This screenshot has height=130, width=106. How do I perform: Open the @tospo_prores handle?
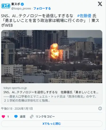(x=21, y=9)
